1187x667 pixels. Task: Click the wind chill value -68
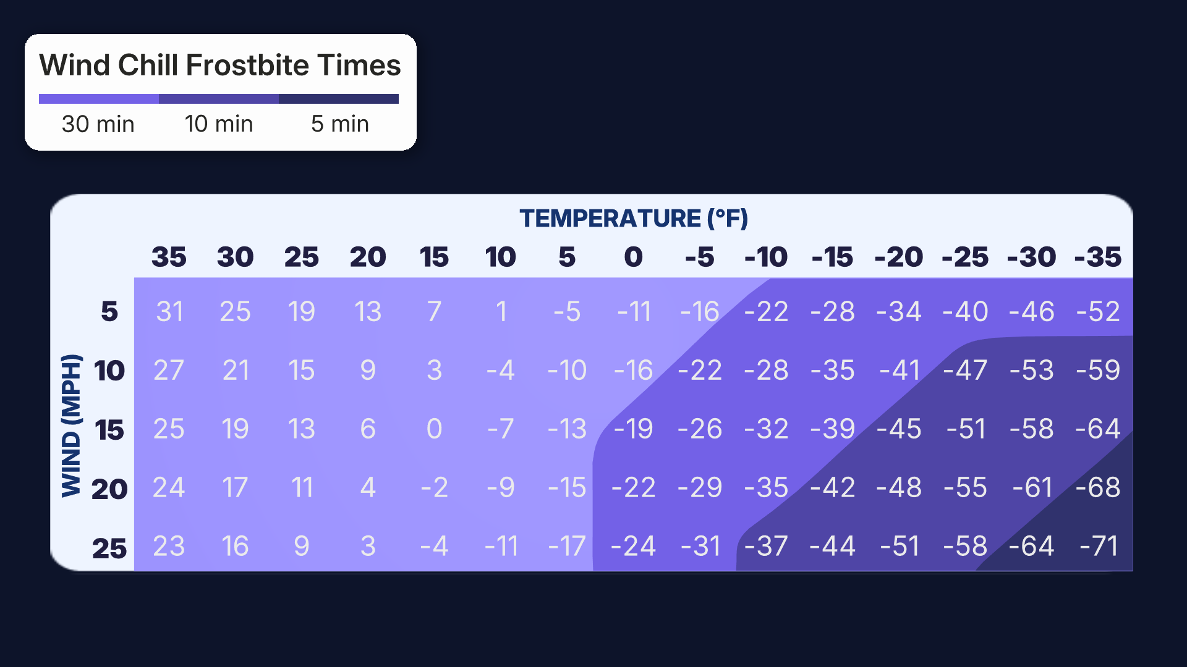1098,487
